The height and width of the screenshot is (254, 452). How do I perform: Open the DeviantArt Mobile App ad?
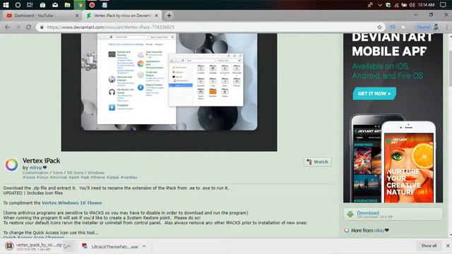coord(393,118)
